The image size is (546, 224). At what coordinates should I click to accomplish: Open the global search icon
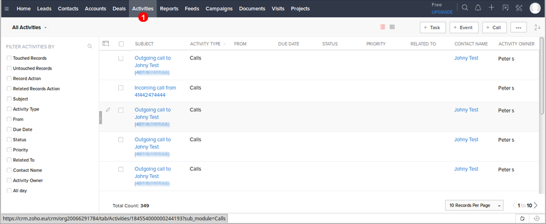coord(465,8)
